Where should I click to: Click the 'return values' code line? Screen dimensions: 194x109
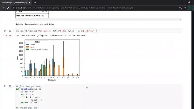[x=29, y=102]
